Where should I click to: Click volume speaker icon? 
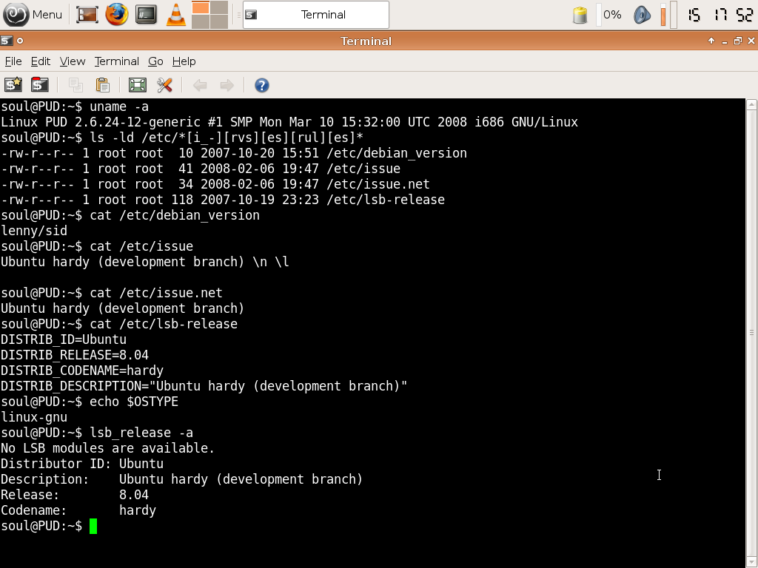point(642,15)
